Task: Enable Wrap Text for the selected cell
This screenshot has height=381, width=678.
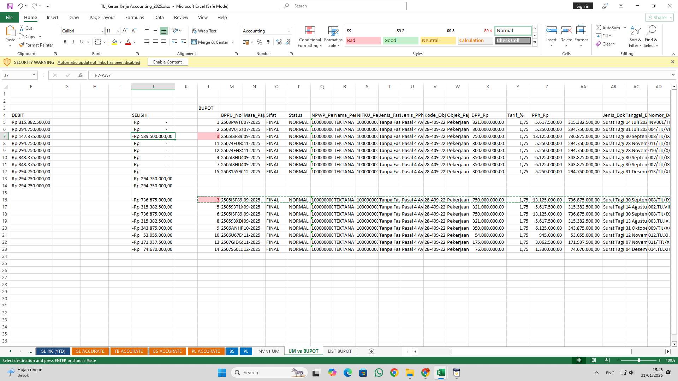Action: pos(204,31)
